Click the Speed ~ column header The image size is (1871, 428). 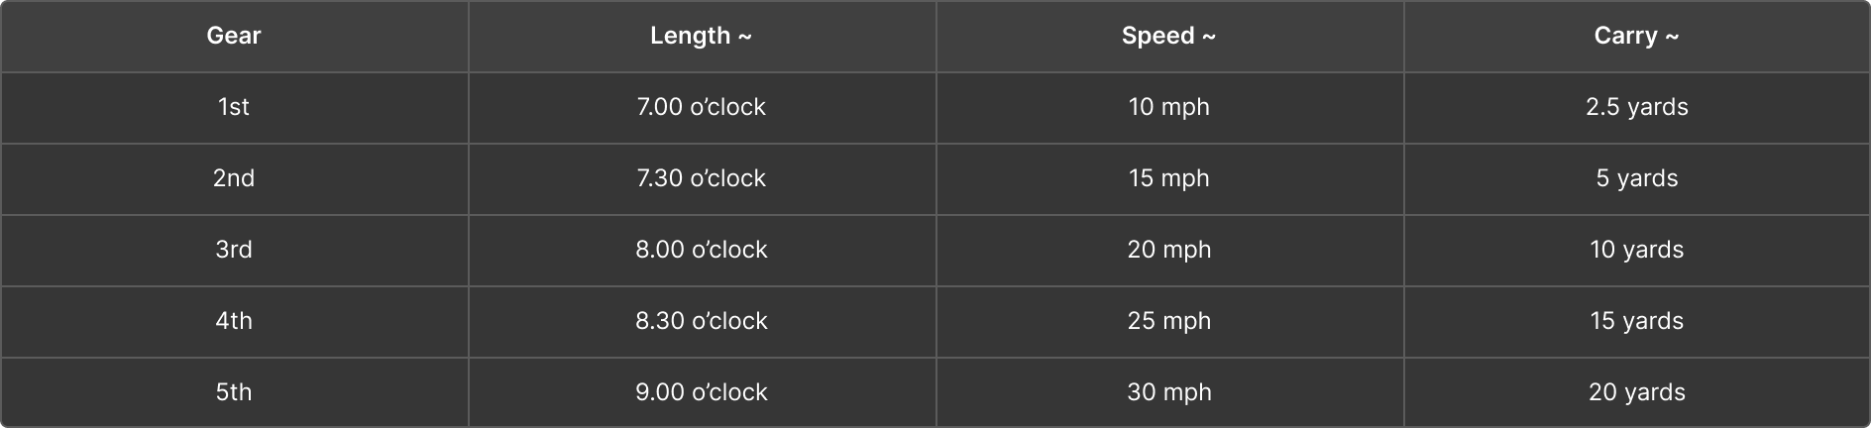click(1169, 36)
